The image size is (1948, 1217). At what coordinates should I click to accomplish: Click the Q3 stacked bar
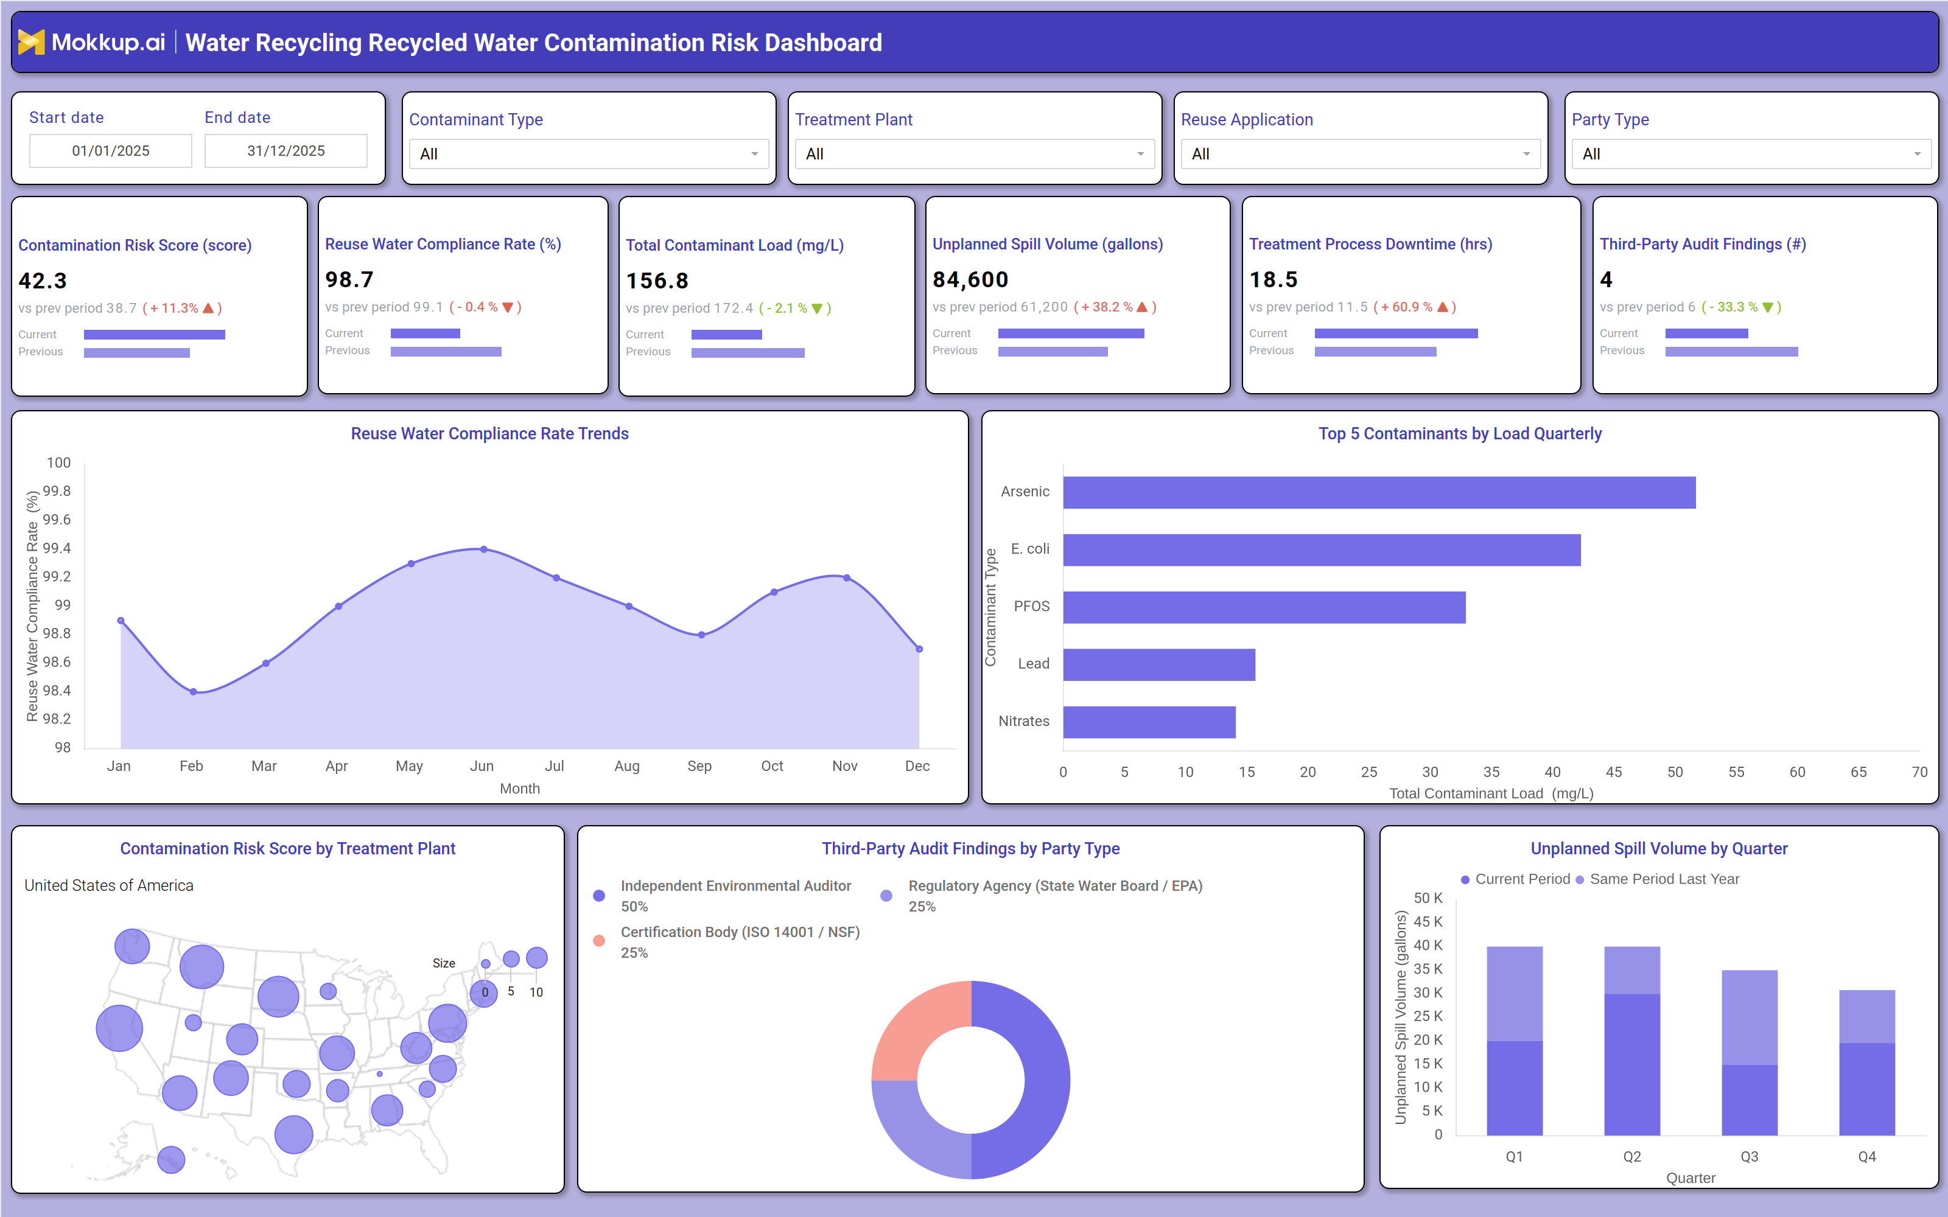1749,1053
